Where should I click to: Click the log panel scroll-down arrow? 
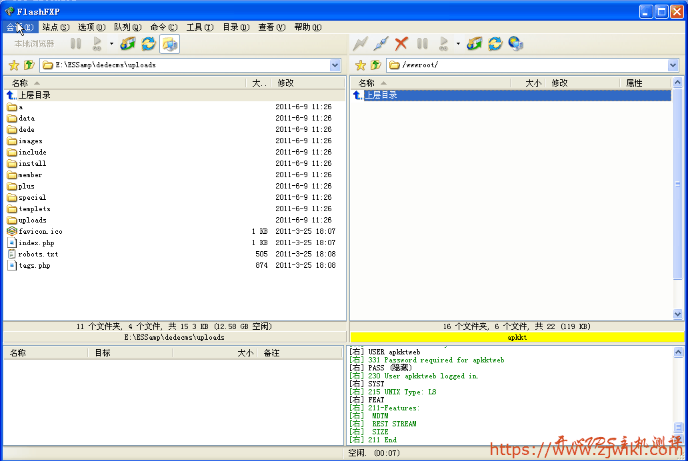[678, 438]
